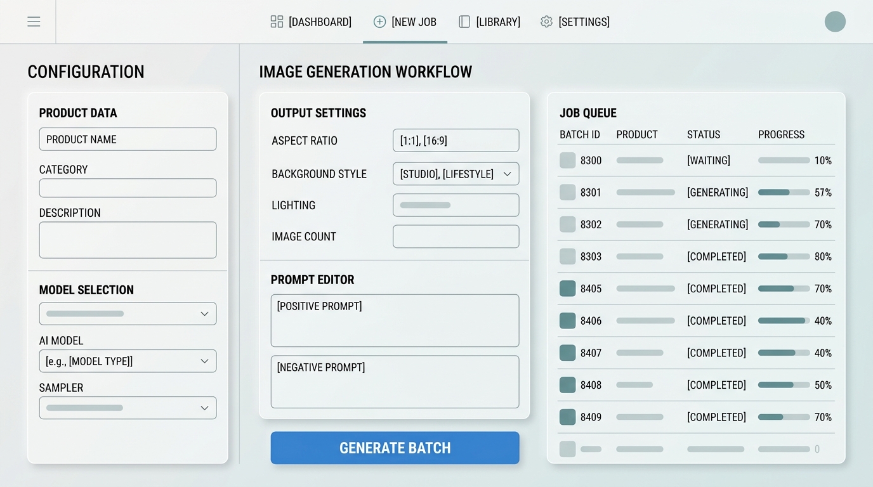
Task: Click the 80% progress value for batch 8303
Action: click(823, 256)
